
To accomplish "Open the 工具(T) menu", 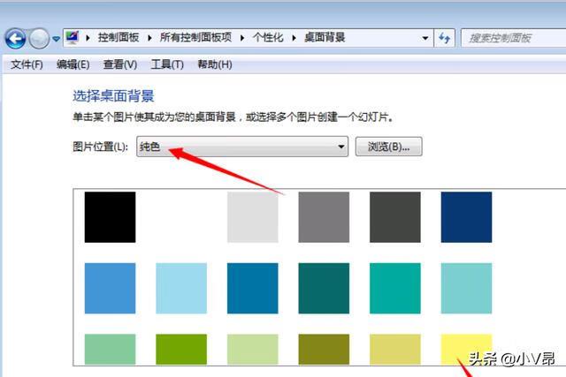I will [x=166, y=64].
